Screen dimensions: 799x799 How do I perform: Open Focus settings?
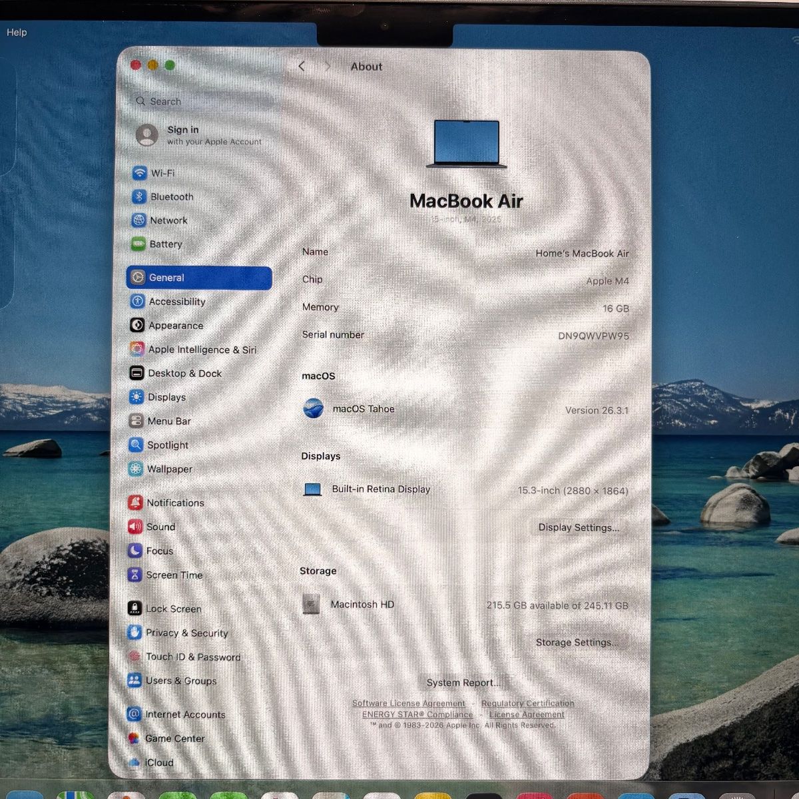coord(159,551)
